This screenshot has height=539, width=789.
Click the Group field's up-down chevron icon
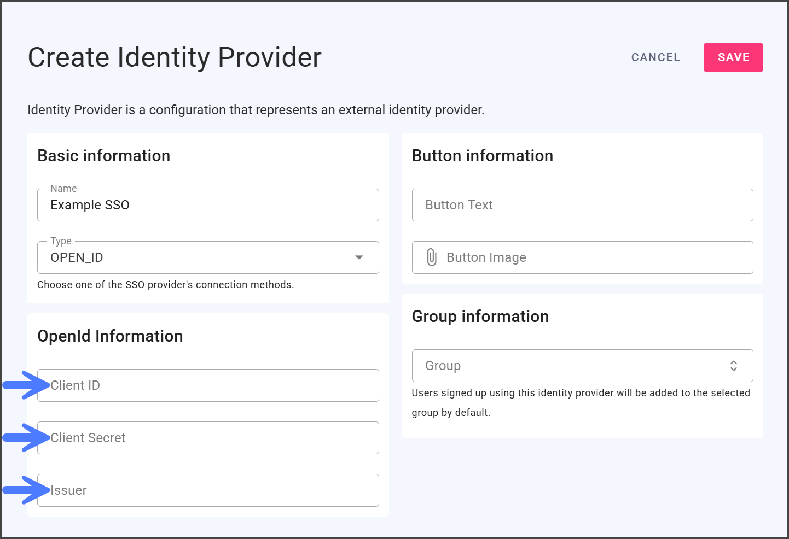pyautogui.click(x=733, y=366)
